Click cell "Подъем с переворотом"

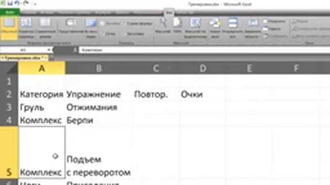click(x=98, y=153)
